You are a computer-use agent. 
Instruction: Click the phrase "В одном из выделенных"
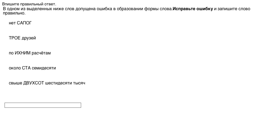26,9
